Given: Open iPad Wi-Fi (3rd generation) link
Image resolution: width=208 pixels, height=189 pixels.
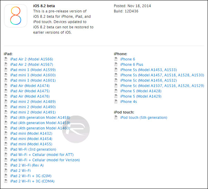Looking at the screenshot, I should [33, 149].
